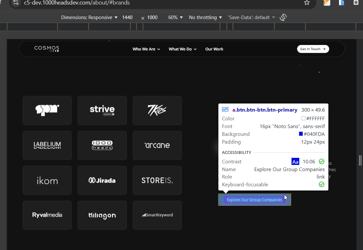The height and width of the screenshot is (250, 363).
Task: Open the Our Work nav link
Action: (x=214, y=49)
